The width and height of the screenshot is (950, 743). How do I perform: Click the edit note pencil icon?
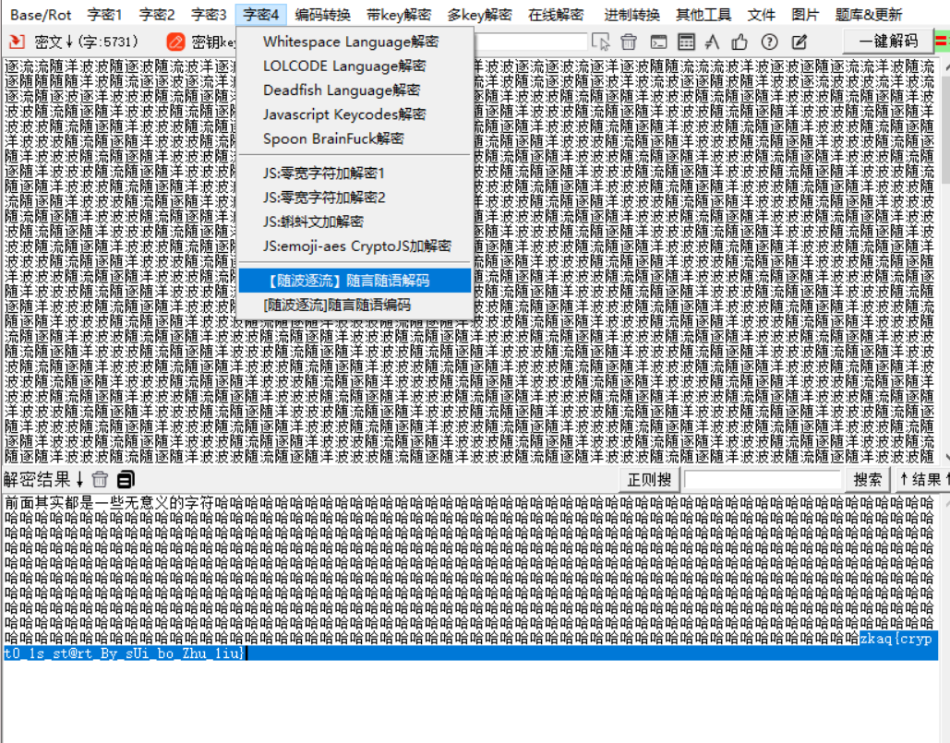tap(800, 42)
